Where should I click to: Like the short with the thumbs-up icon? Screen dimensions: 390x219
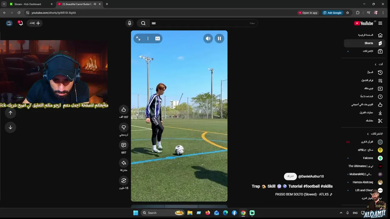[x=124, y=109]
